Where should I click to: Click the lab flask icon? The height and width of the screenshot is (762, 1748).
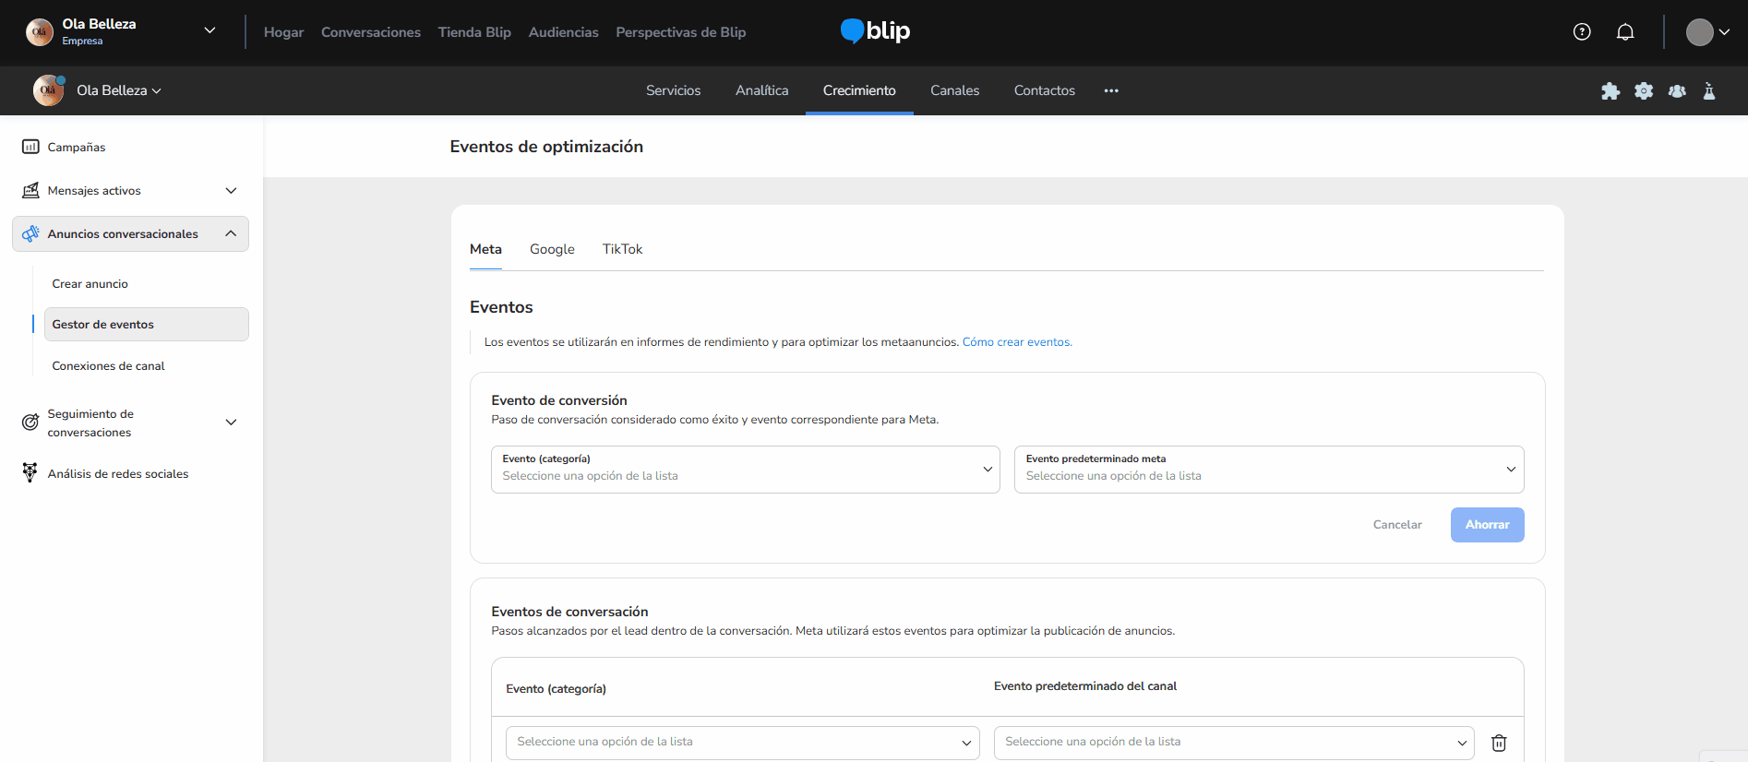click(x=1709, y=91)
